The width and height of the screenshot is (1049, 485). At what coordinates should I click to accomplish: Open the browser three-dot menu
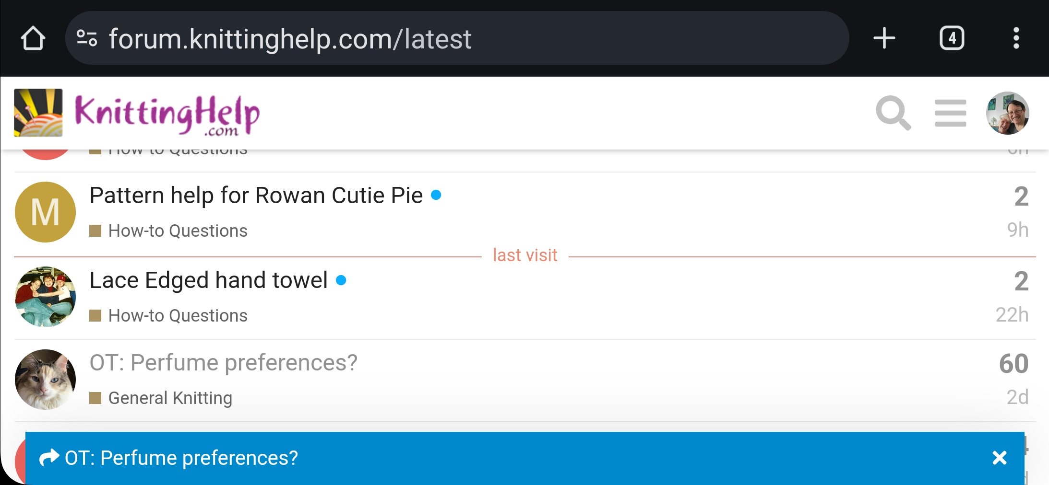[1016, 38]
